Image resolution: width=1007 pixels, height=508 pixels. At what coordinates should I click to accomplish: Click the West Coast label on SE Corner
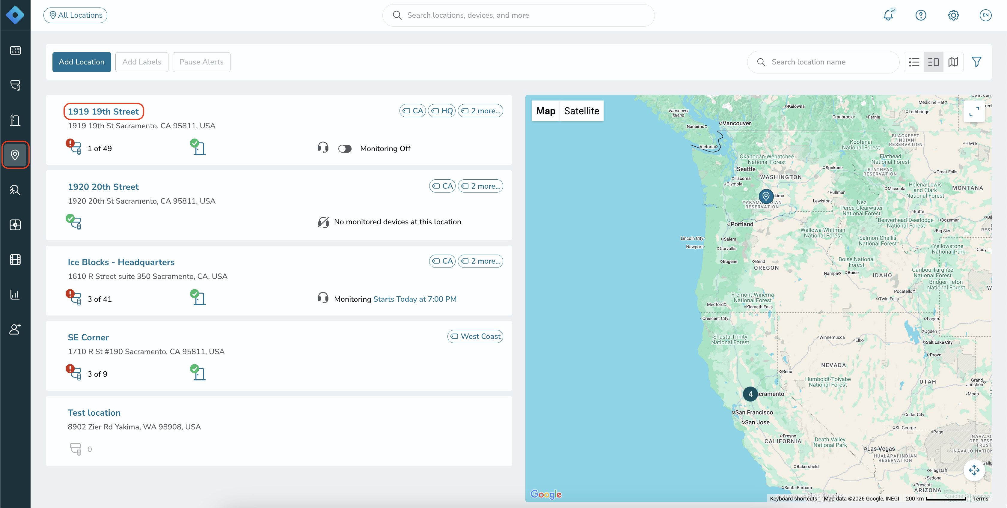(x=475, y=336)
